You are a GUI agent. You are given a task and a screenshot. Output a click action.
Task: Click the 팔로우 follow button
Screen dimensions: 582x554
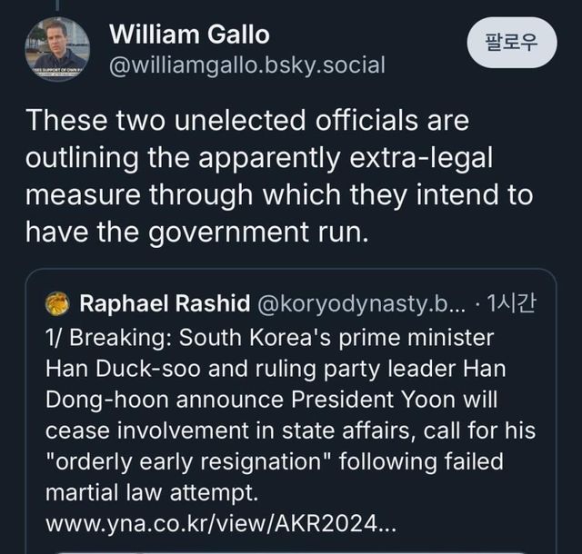[x=513, y=43]
